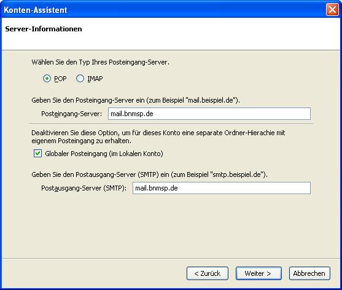Click into the Postausgang-Server (SMTP) field

(x=222, y=188)
